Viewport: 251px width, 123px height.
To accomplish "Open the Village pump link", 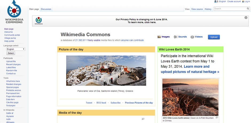I will click(x=10, y=38).
